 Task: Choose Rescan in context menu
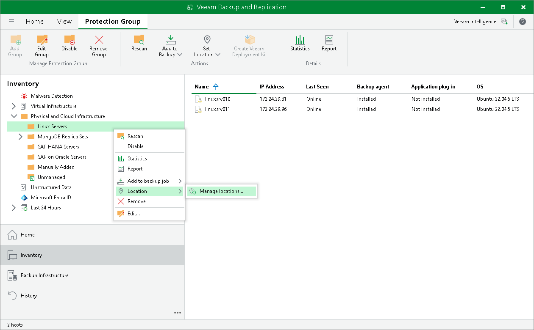pyautogui.click(x=150, y=136)
